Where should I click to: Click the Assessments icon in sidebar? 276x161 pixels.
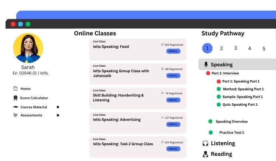[15, 115]
